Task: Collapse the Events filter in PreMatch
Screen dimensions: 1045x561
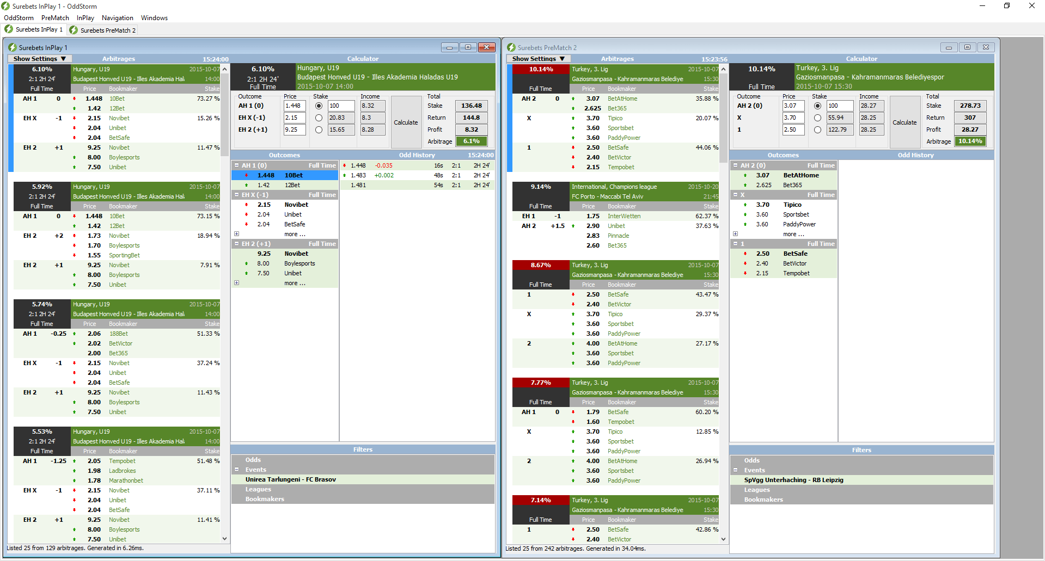Action: [736, 470]
